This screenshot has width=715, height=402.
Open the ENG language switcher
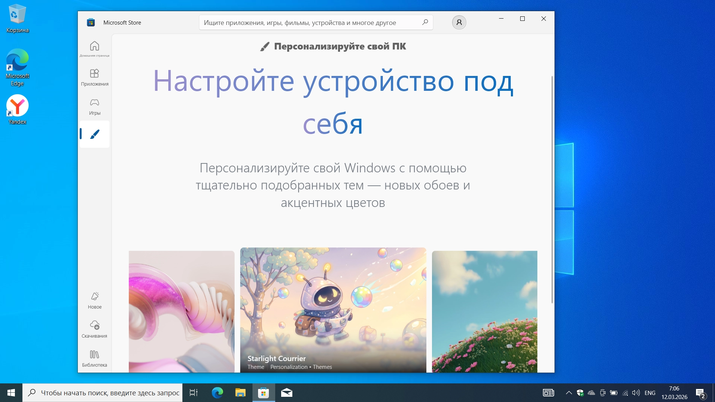click(650, 393)
